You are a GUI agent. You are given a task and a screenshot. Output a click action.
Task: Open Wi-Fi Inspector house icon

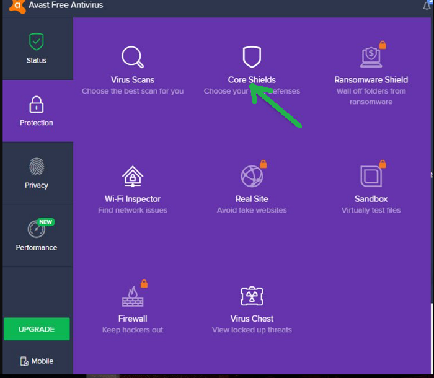pos(132,176)
